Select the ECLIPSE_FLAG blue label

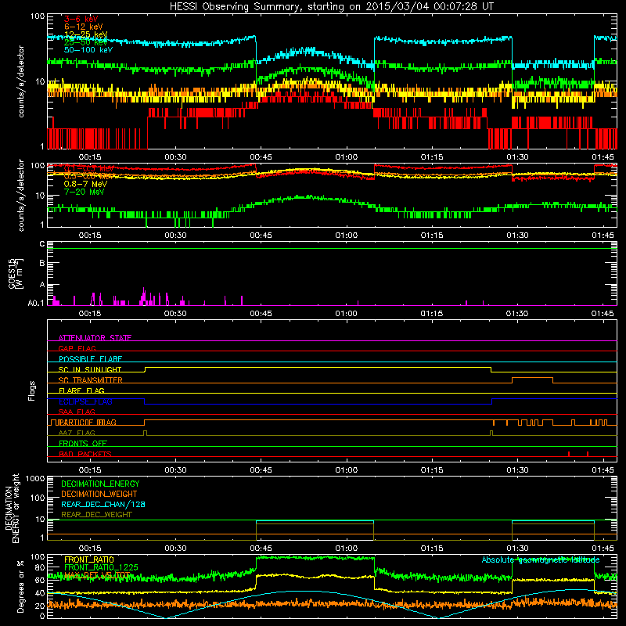coord(85,401)
